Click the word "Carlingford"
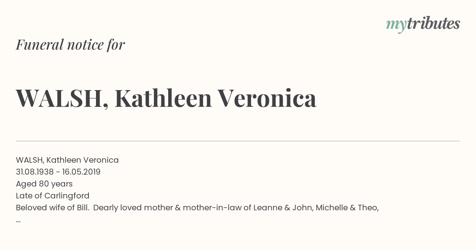This screenshot has width=476, height=250. 67,196
